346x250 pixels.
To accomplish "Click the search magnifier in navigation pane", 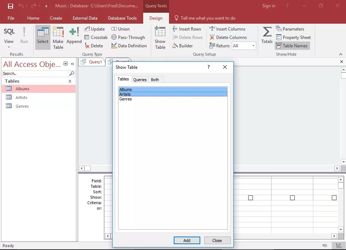I will (x=72, y=73).
